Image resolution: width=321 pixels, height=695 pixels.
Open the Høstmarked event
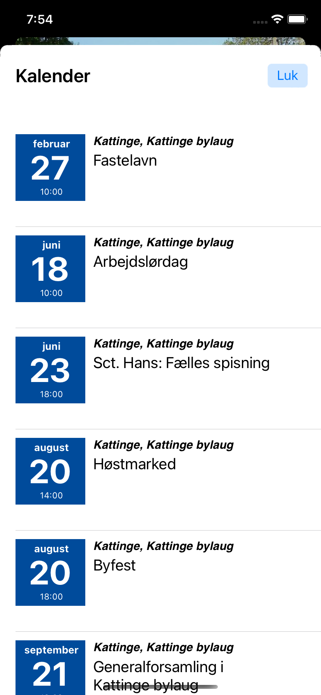(135, 464)
